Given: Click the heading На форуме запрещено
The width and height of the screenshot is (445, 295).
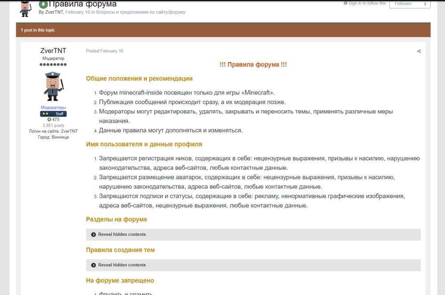Looking at the screenshot, I should [120, 280].
